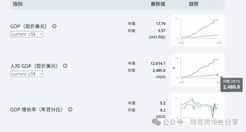Screen dimensions: 246x132
Task: Select 印度 value 8.2 in growth row
Action: pyautogui.click(x=163, y=110)
